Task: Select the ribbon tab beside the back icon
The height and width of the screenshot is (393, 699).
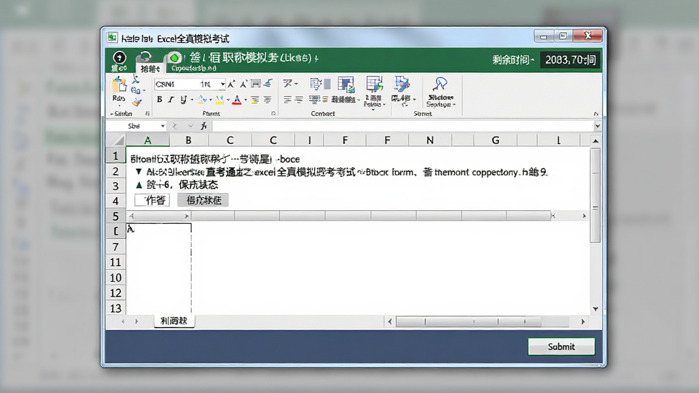Action: [x=150, y=69]
